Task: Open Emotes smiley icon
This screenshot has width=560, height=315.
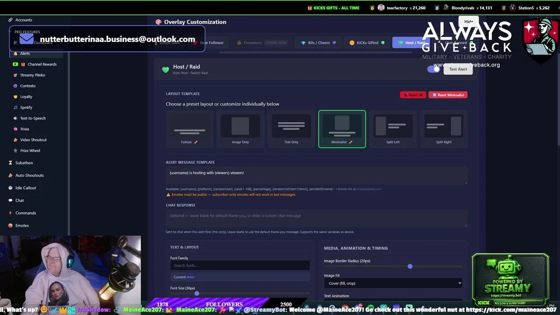Action: 10,225
